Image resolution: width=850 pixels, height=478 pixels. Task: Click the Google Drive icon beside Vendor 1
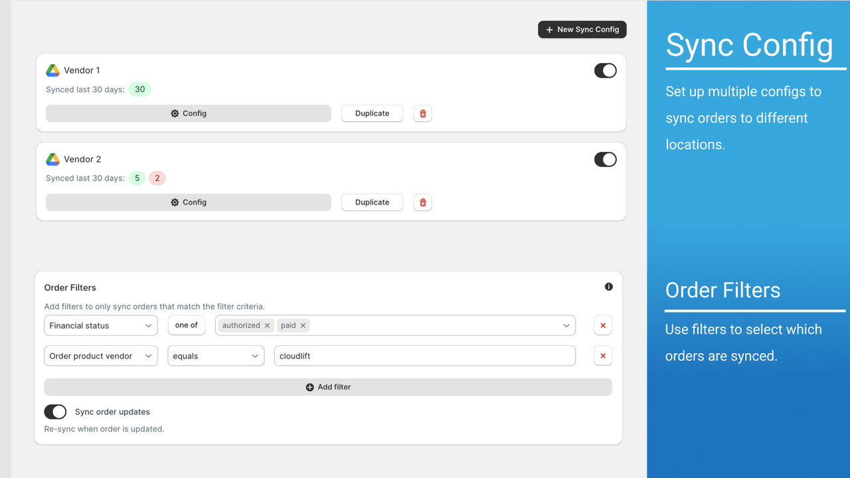[x=53, y=70]
